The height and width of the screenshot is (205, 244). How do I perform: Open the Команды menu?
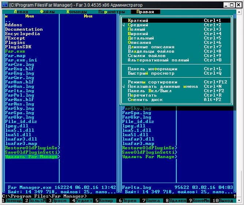click(77, 12)
